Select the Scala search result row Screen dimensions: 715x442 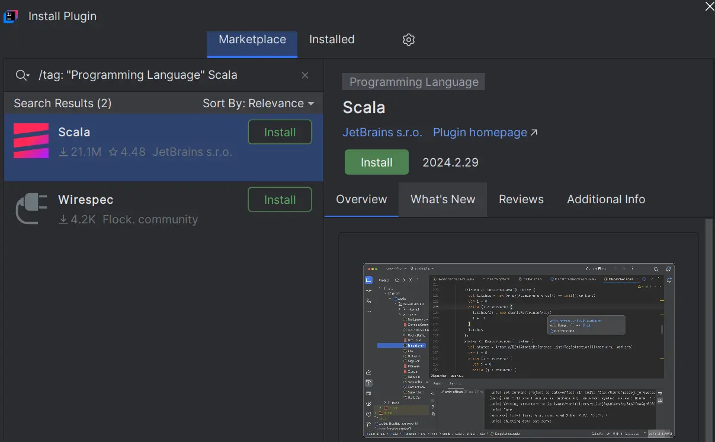(x=163, y=148)
